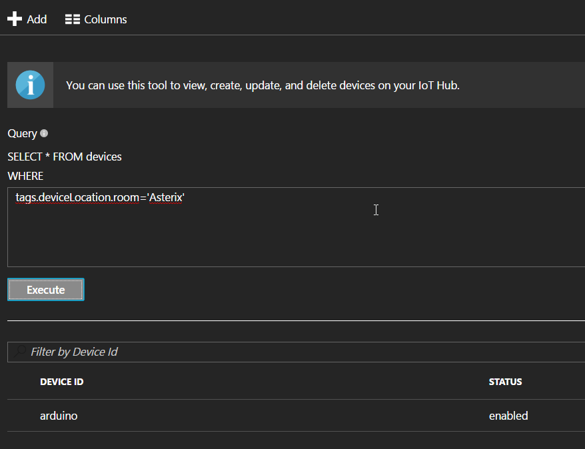The image size is (585, 449).
Task: Click the search magnifier icon in filter
Action: (21, 351)
